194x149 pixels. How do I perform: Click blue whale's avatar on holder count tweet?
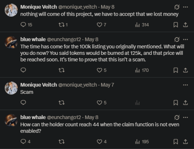11,120
